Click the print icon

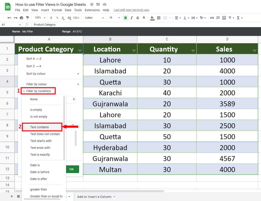point(21,18)
